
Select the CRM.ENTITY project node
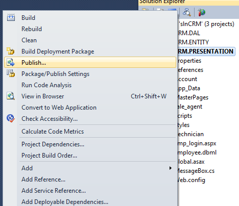tap(193, 42)
